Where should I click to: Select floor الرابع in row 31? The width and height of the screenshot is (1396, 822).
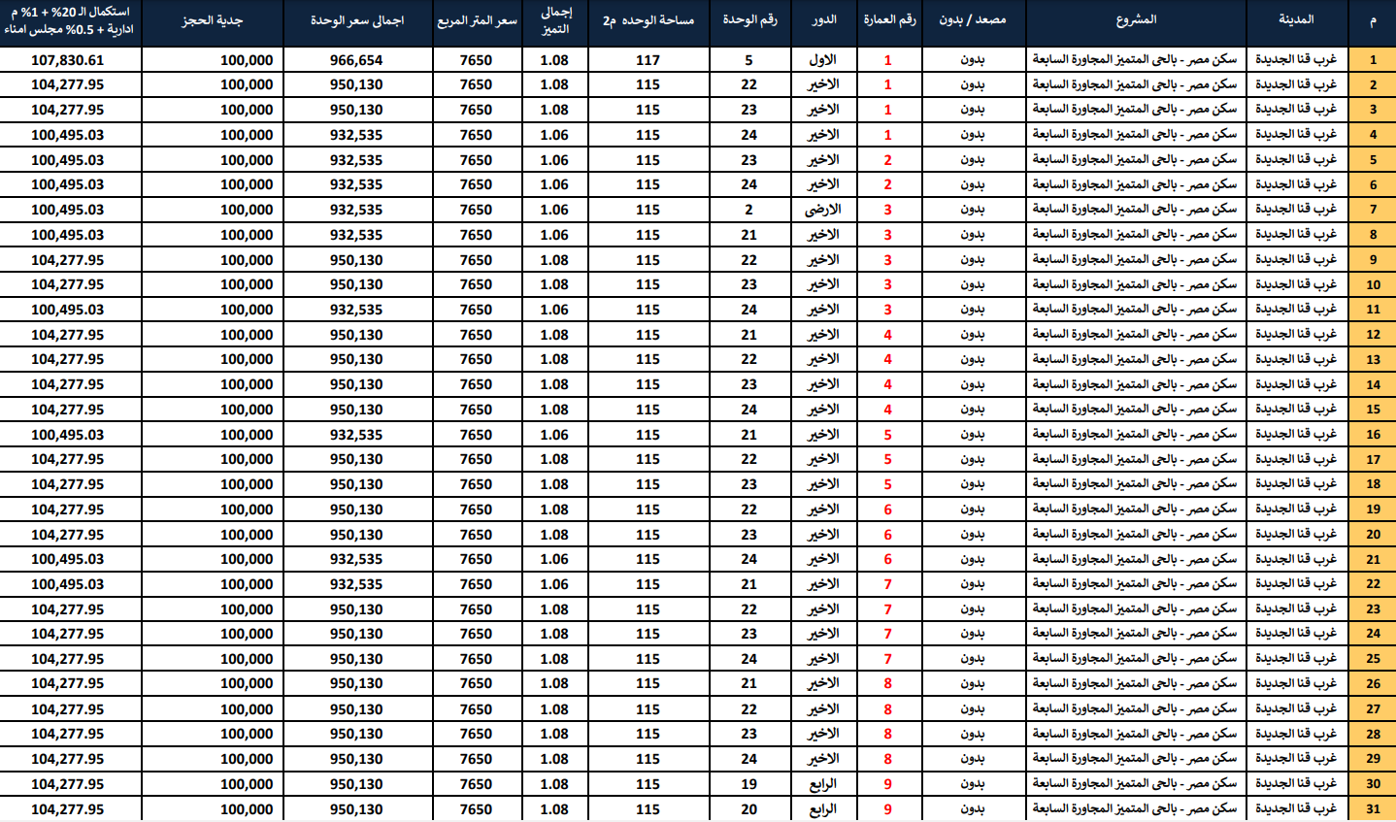pos(823,809)
